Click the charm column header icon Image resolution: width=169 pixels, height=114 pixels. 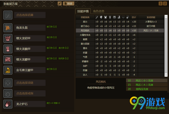coord(128,17)
